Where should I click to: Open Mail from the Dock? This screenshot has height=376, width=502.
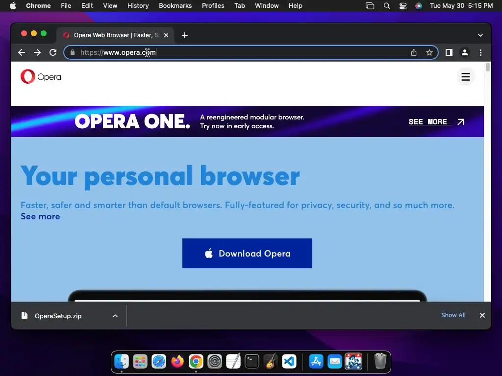(334, 362)
